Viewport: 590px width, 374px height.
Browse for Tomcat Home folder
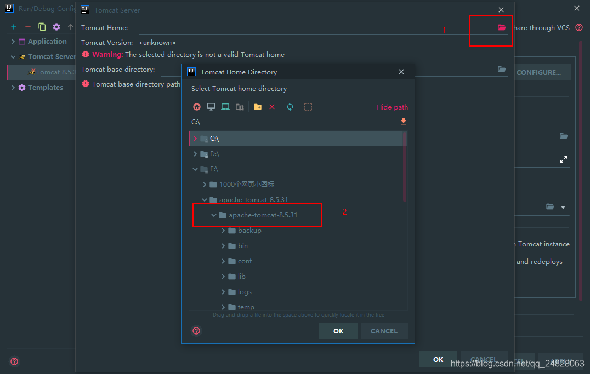[x=502, y=27]
